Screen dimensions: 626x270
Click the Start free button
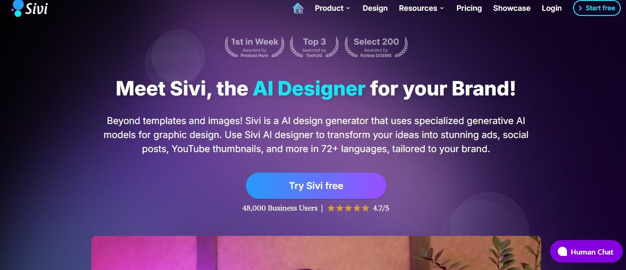(596, 8)
